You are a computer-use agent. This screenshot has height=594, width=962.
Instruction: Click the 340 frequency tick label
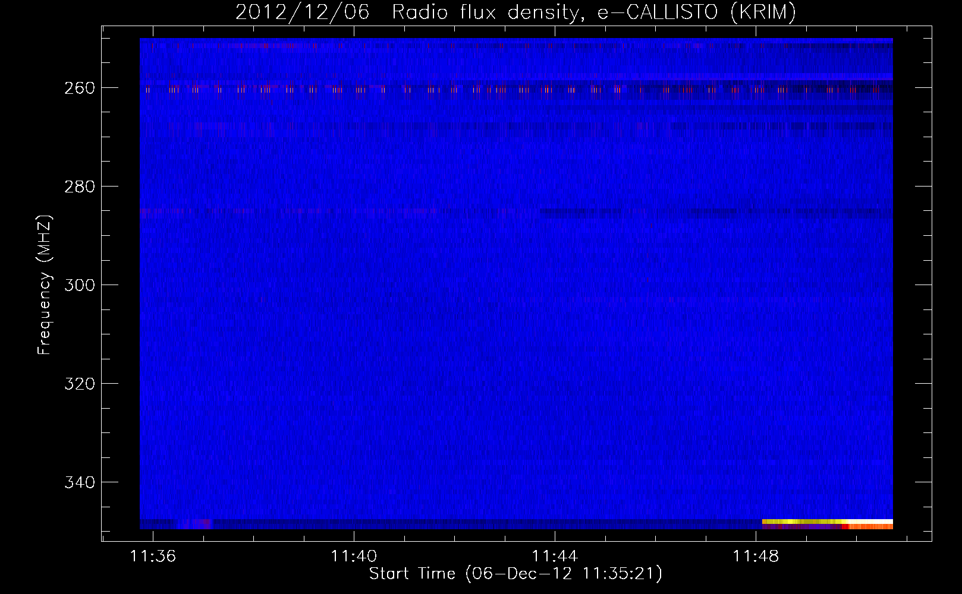79,482
